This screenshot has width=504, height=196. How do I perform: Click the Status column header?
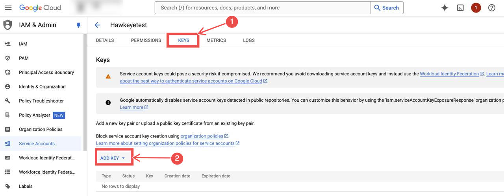pos(128,176)
